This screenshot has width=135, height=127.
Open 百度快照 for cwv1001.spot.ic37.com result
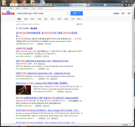40,44
